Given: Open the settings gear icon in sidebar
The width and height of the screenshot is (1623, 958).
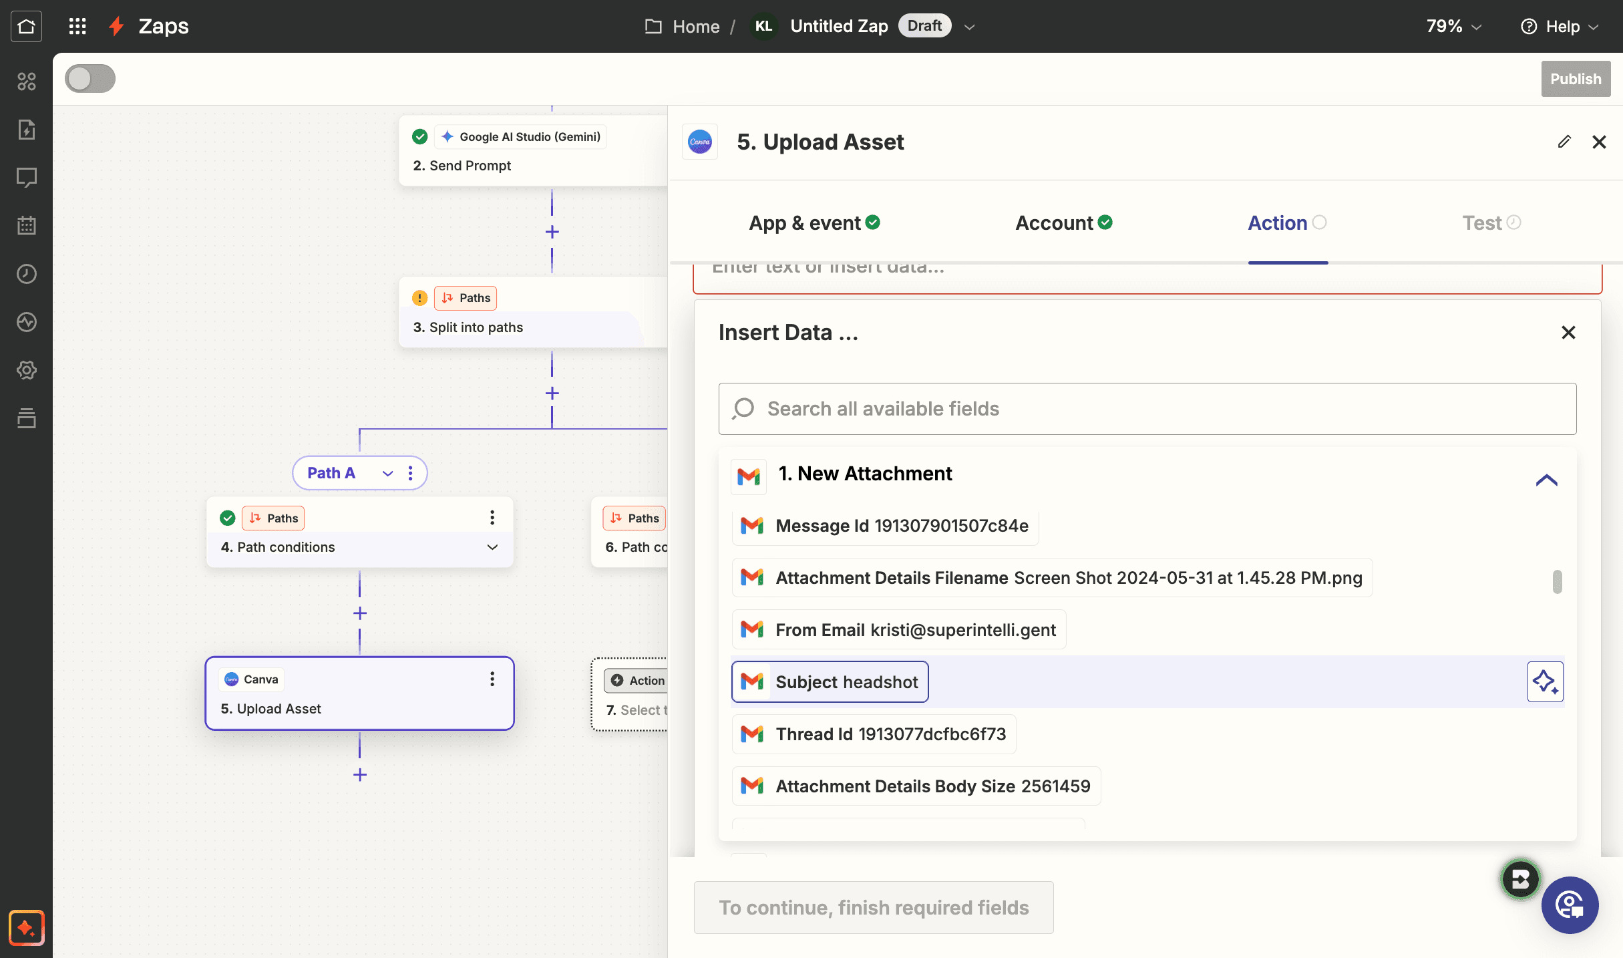Looking at the screenshot, I should click(x=26, y=370).
